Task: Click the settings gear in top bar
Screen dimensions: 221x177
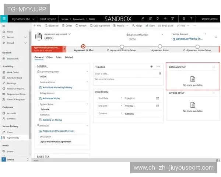Action: pos(184,19)
